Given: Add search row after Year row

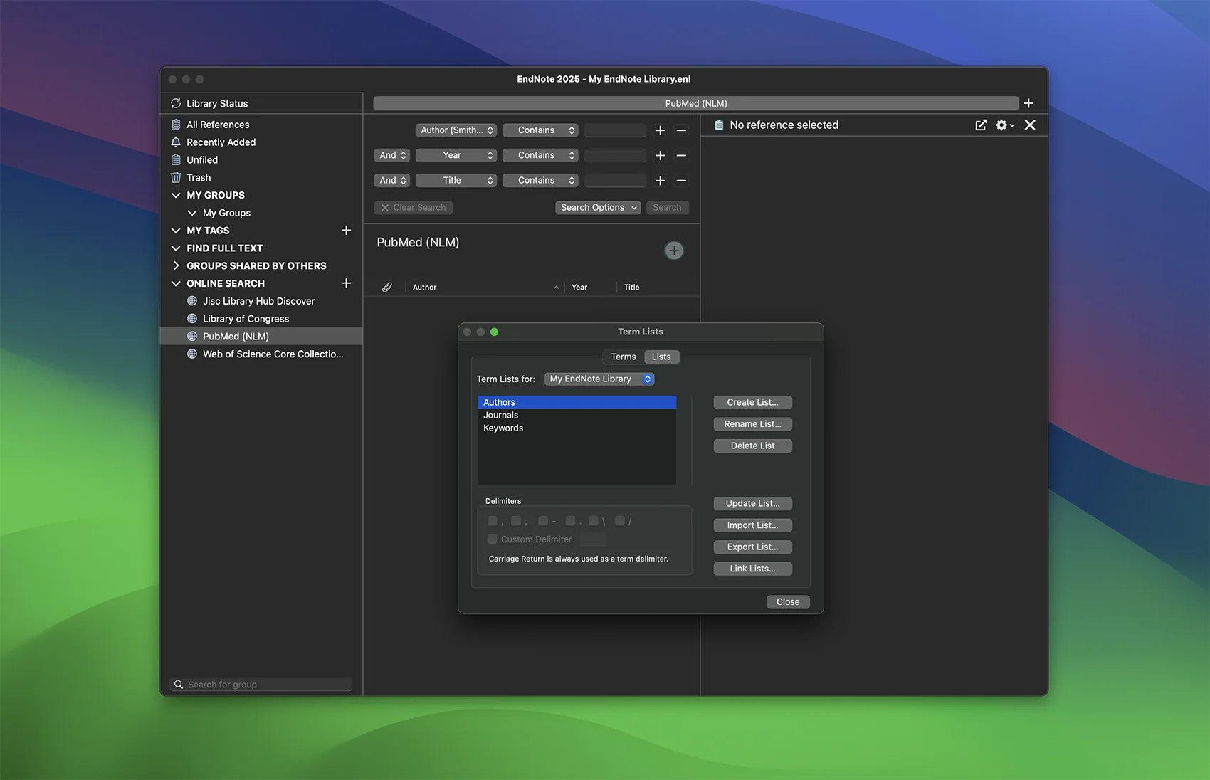Looking at the screenshot, I should 660,155.
